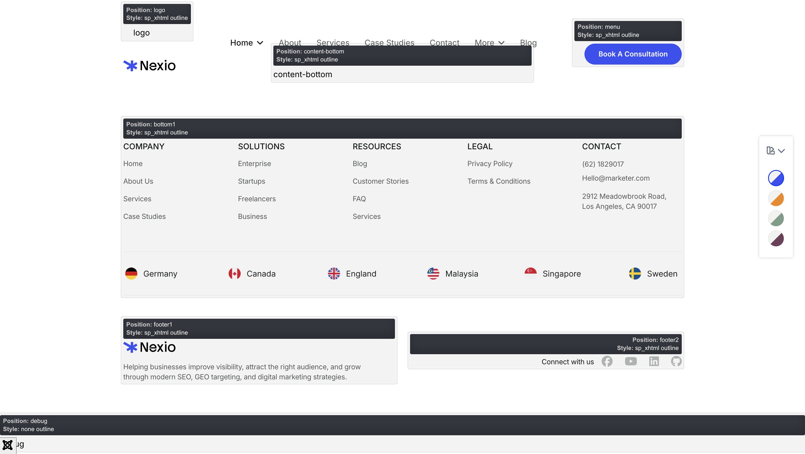Open the YouTube social icon

coord(631,361)
